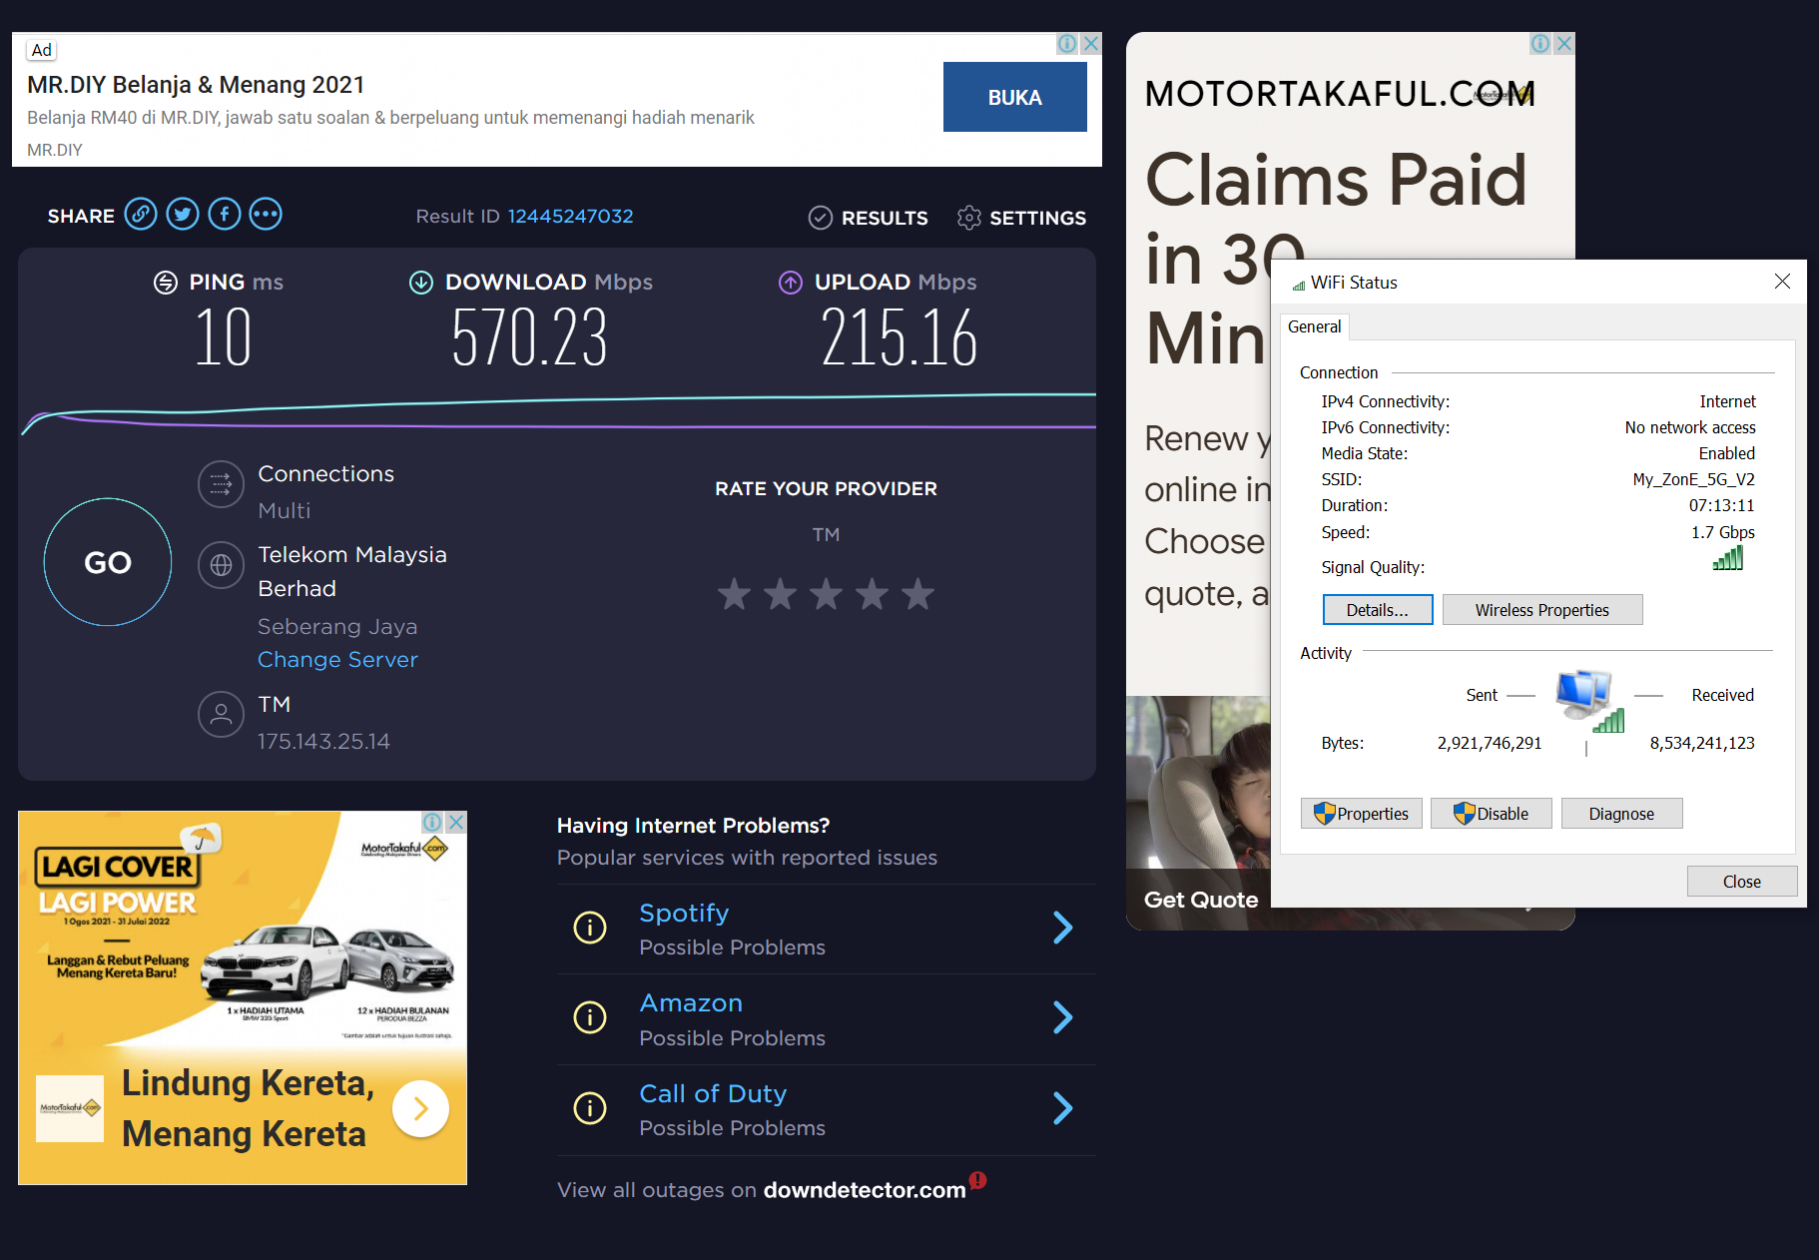
Task: Change the test server
Action: 337,660
